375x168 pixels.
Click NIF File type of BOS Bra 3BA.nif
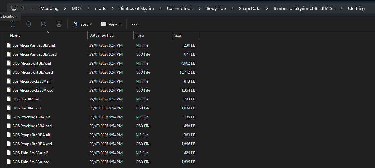point(142,99)
